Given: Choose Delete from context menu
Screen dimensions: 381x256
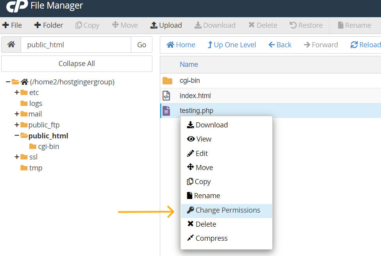Looking at the screenshot, I should (x=227, y=224).
